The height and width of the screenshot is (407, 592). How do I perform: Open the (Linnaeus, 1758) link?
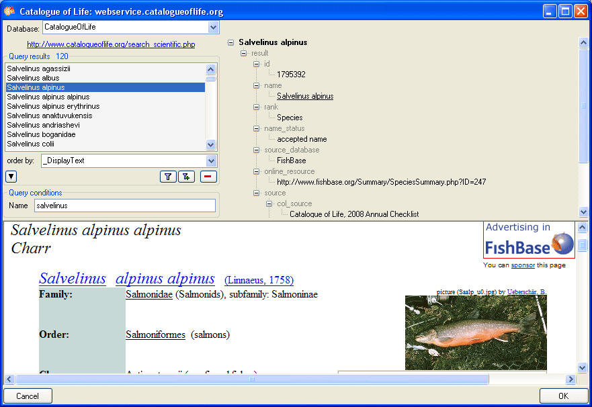(x=259, y=280)
